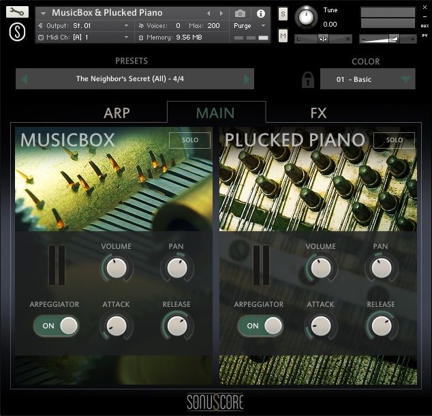
Task: Go to the next instrument arrow
Action: pos(221,13)
